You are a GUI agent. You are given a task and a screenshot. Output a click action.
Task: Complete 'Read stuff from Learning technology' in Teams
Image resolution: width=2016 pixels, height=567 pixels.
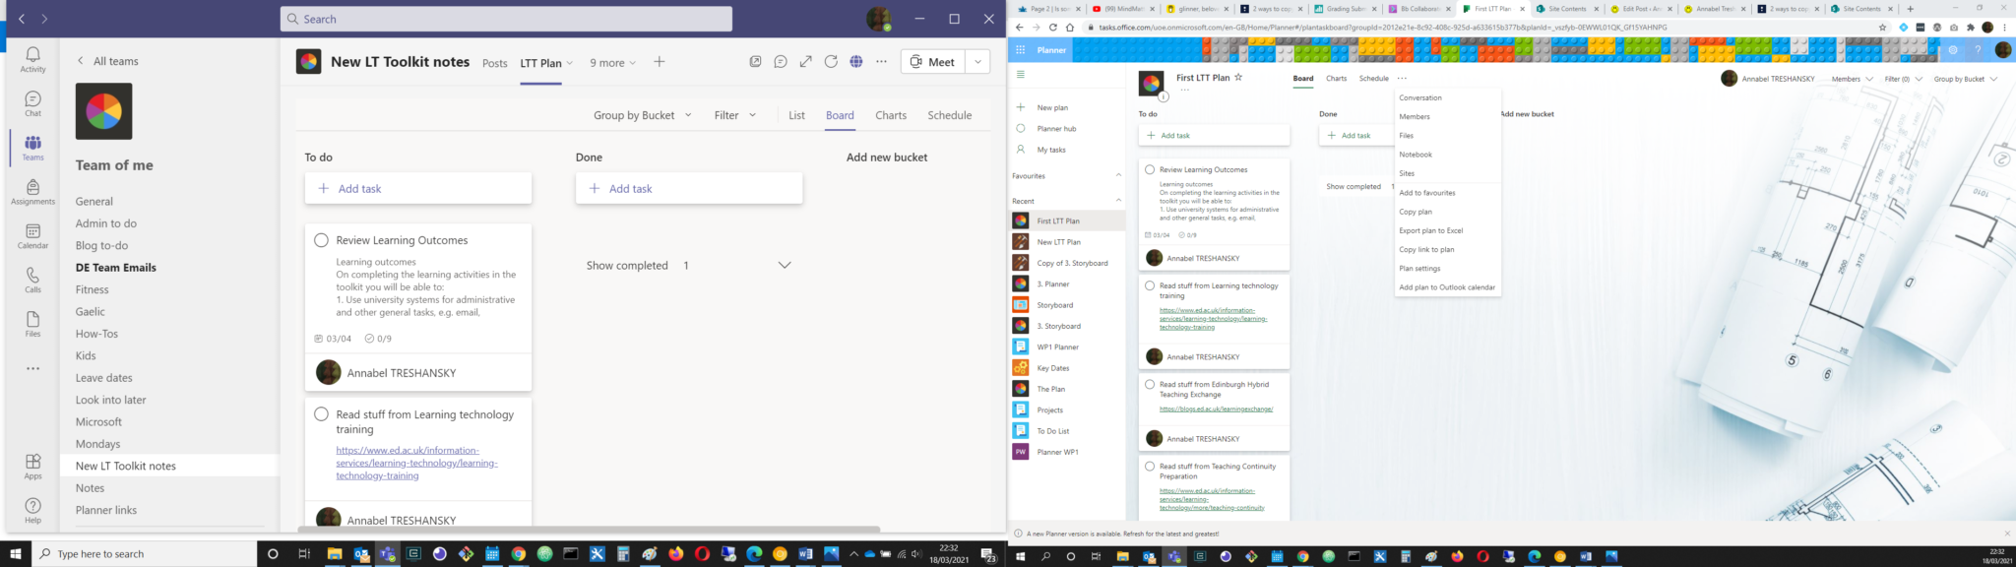tap(321, 414)
